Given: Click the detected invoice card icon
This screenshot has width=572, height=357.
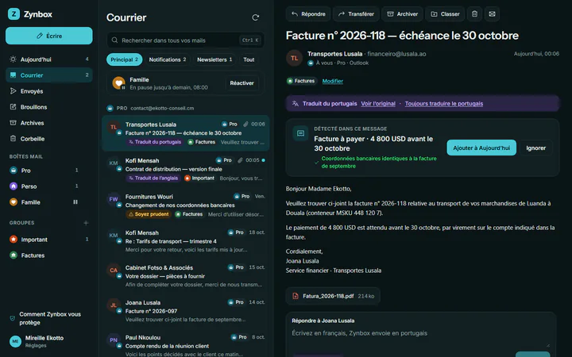Looking at the screenshot, I should coord(300,134).
